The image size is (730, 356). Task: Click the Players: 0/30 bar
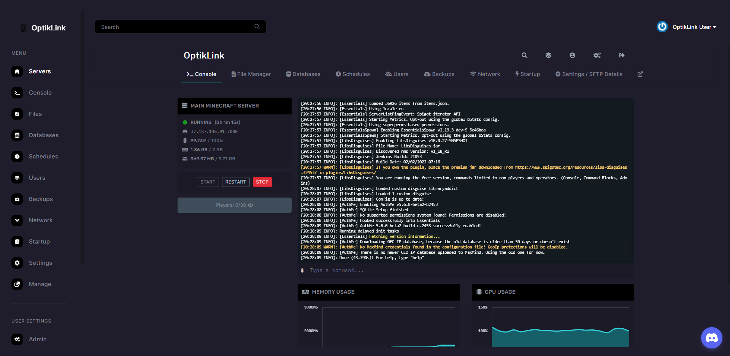[235, 205]
